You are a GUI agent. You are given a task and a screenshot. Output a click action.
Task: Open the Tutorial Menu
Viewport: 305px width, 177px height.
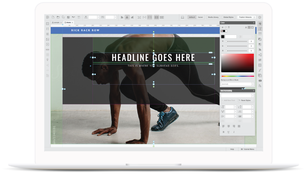point(248,149)
